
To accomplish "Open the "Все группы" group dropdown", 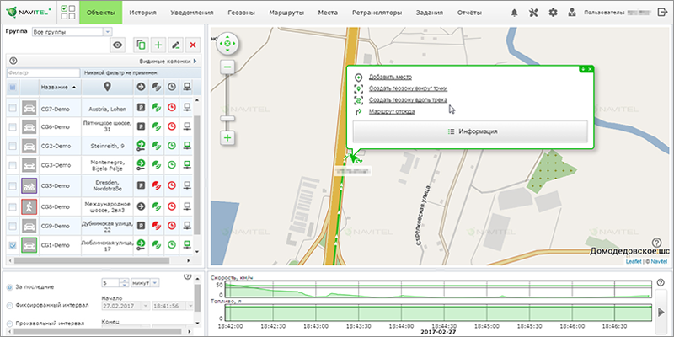I will (x=71, y=31).
